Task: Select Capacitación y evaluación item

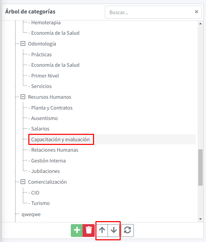Action: click(x=60, y=139)
